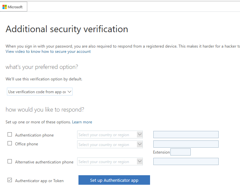The image size is (240, 189).
Task: Tick the Alternative authentication phone checkbox
Action: (x=10, y=161)
